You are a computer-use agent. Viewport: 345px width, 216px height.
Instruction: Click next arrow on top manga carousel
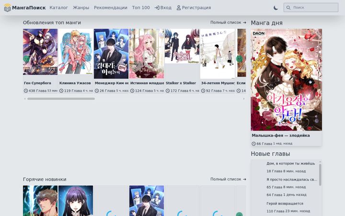pos(239,59)
